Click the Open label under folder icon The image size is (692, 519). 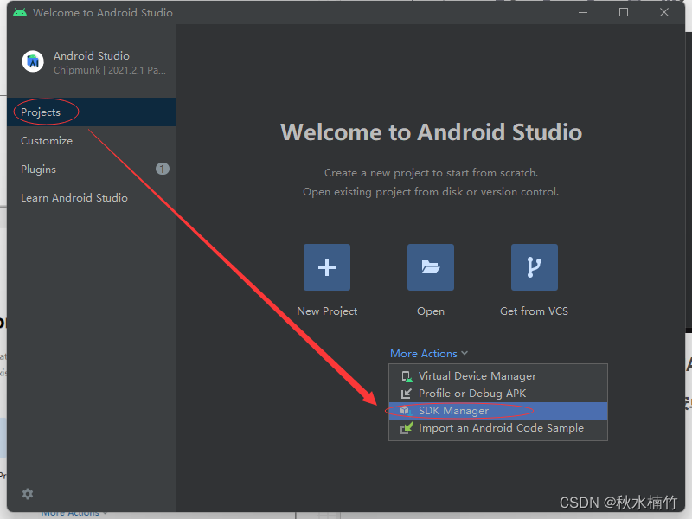tap(431, 311)
